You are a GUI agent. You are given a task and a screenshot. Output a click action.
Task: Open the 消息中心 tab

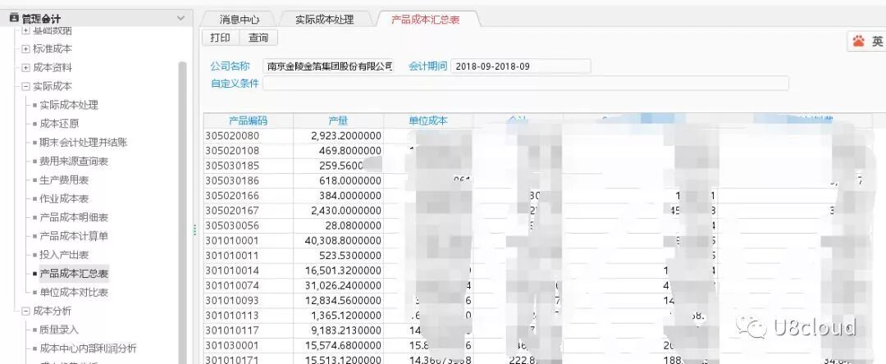(x=239, y=19)
